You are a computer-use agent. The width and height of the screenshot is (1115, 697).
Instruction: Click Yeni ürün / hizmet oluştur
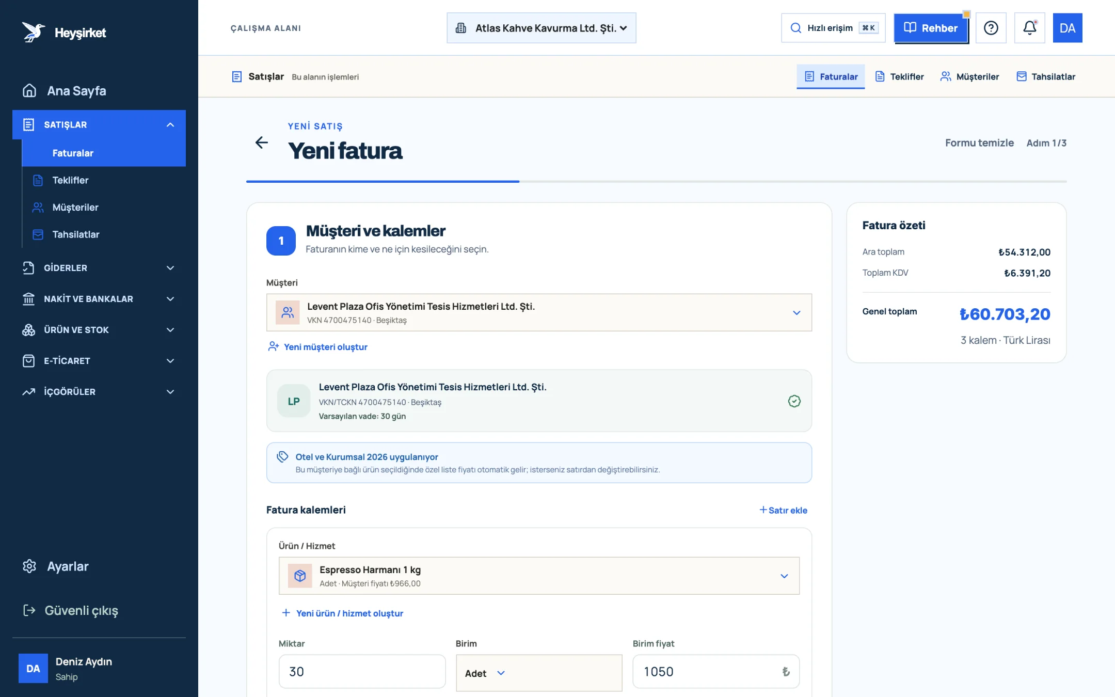pos(342,613)
